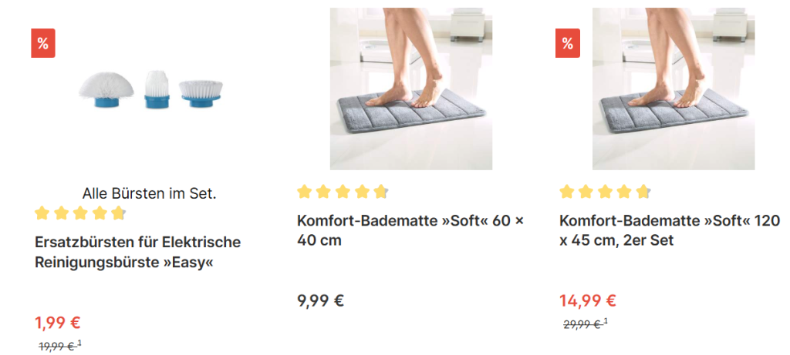Click the sale badge on the 2er Set bath mat

pos(568,43)
